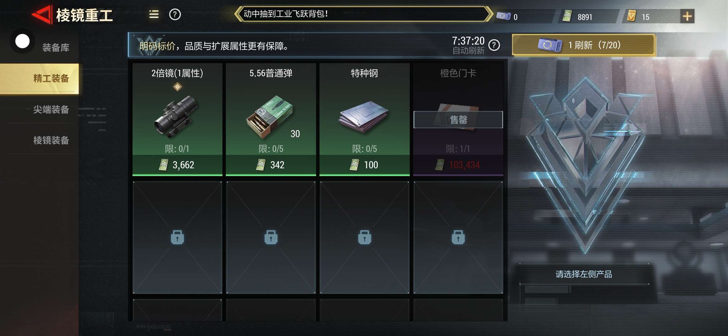Select the 5.56普通弹 ammo item
The width and height of the screenshot is (728, 336).
271,119
